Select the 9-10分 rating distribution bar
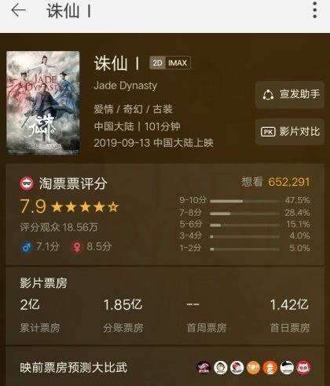Viewport: 330px width, 386px height. tap(244, 201)
